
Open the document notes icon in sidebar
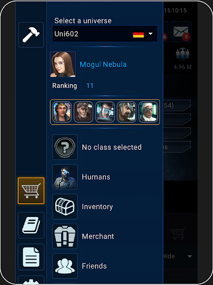[x=31, y=257]
